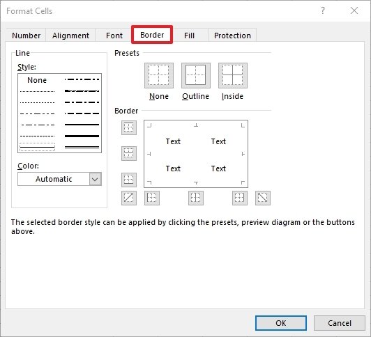Close the Format Cells dialog
The width and height of the screenshot is (371, 337).
(x=354, y=10)
